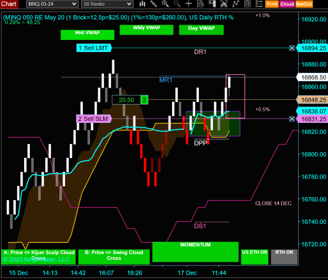Click the DR1 pivot label
The image size is (328, 280).
point(200,52)
